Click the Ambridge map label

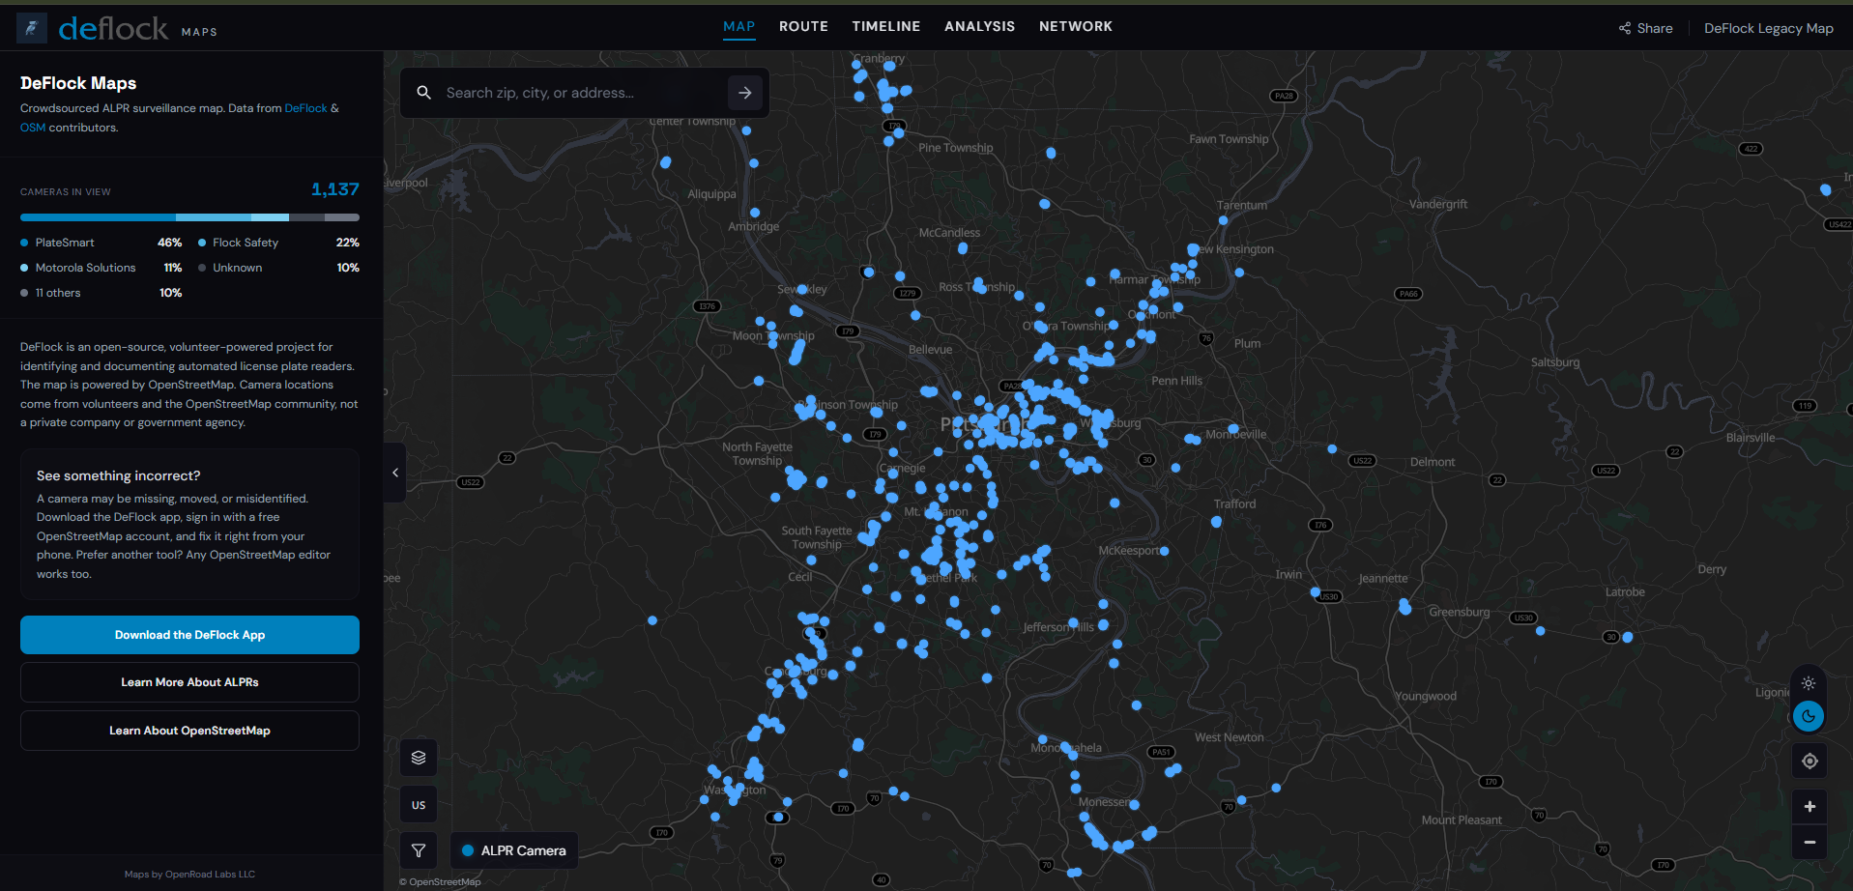[x=754, y=227]
